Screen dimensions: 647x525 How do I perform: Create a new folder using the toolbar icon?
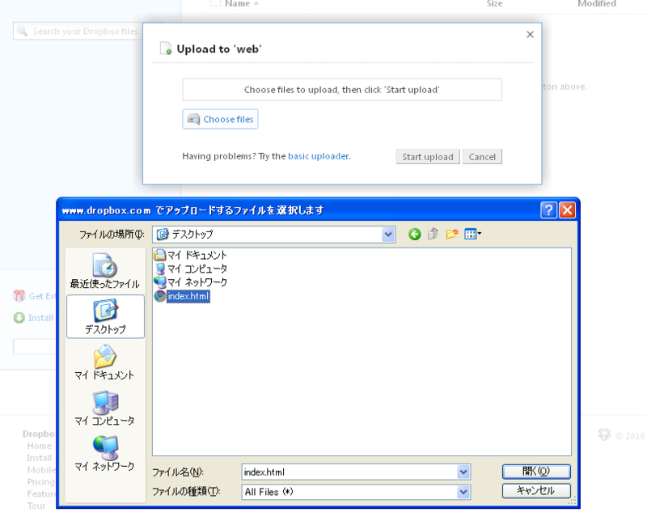[x=450, y=234]
